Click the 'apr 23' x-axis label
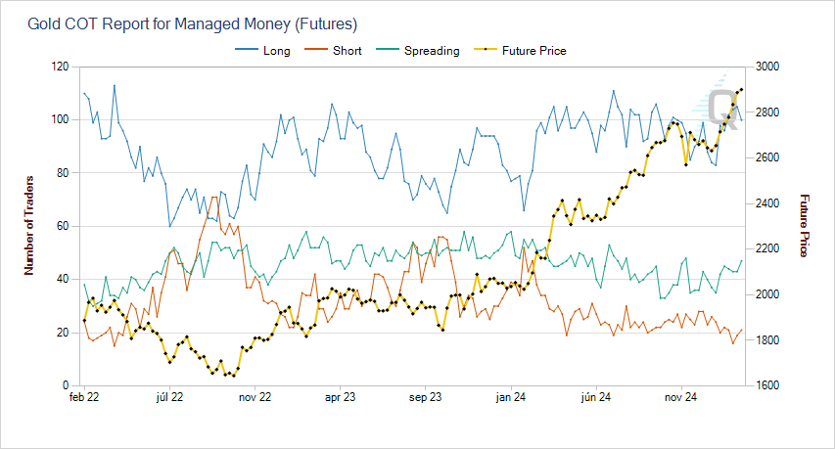Screen dimensions: 835x449 pos(340,397)
